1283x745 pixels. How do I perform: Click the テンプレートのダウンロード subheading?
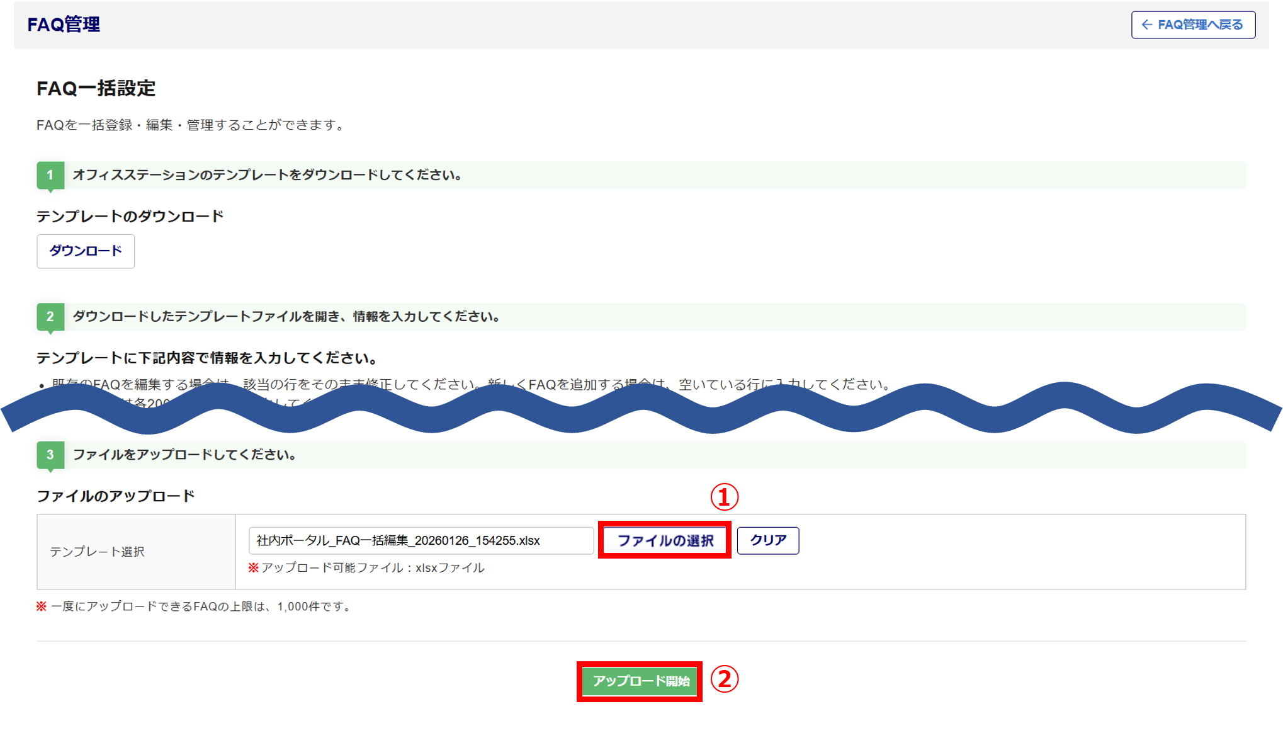click(x=130, y=217)
